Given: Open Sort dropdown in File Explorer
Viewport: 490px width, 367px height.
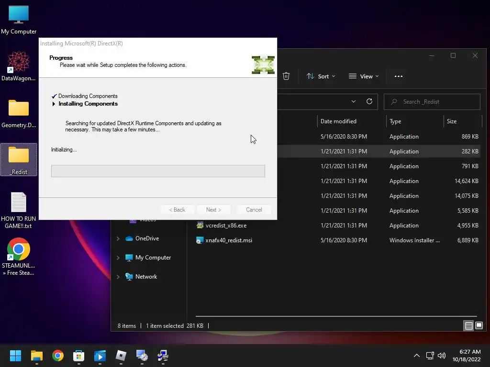Looking at the screenshot, I should pos(321,76).
